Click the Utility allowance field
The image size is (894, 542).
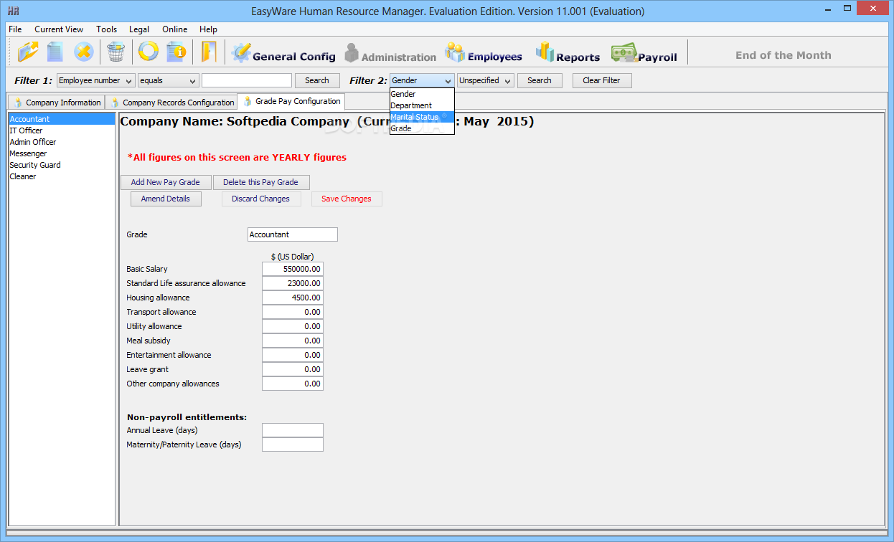[x=293, y=326]
